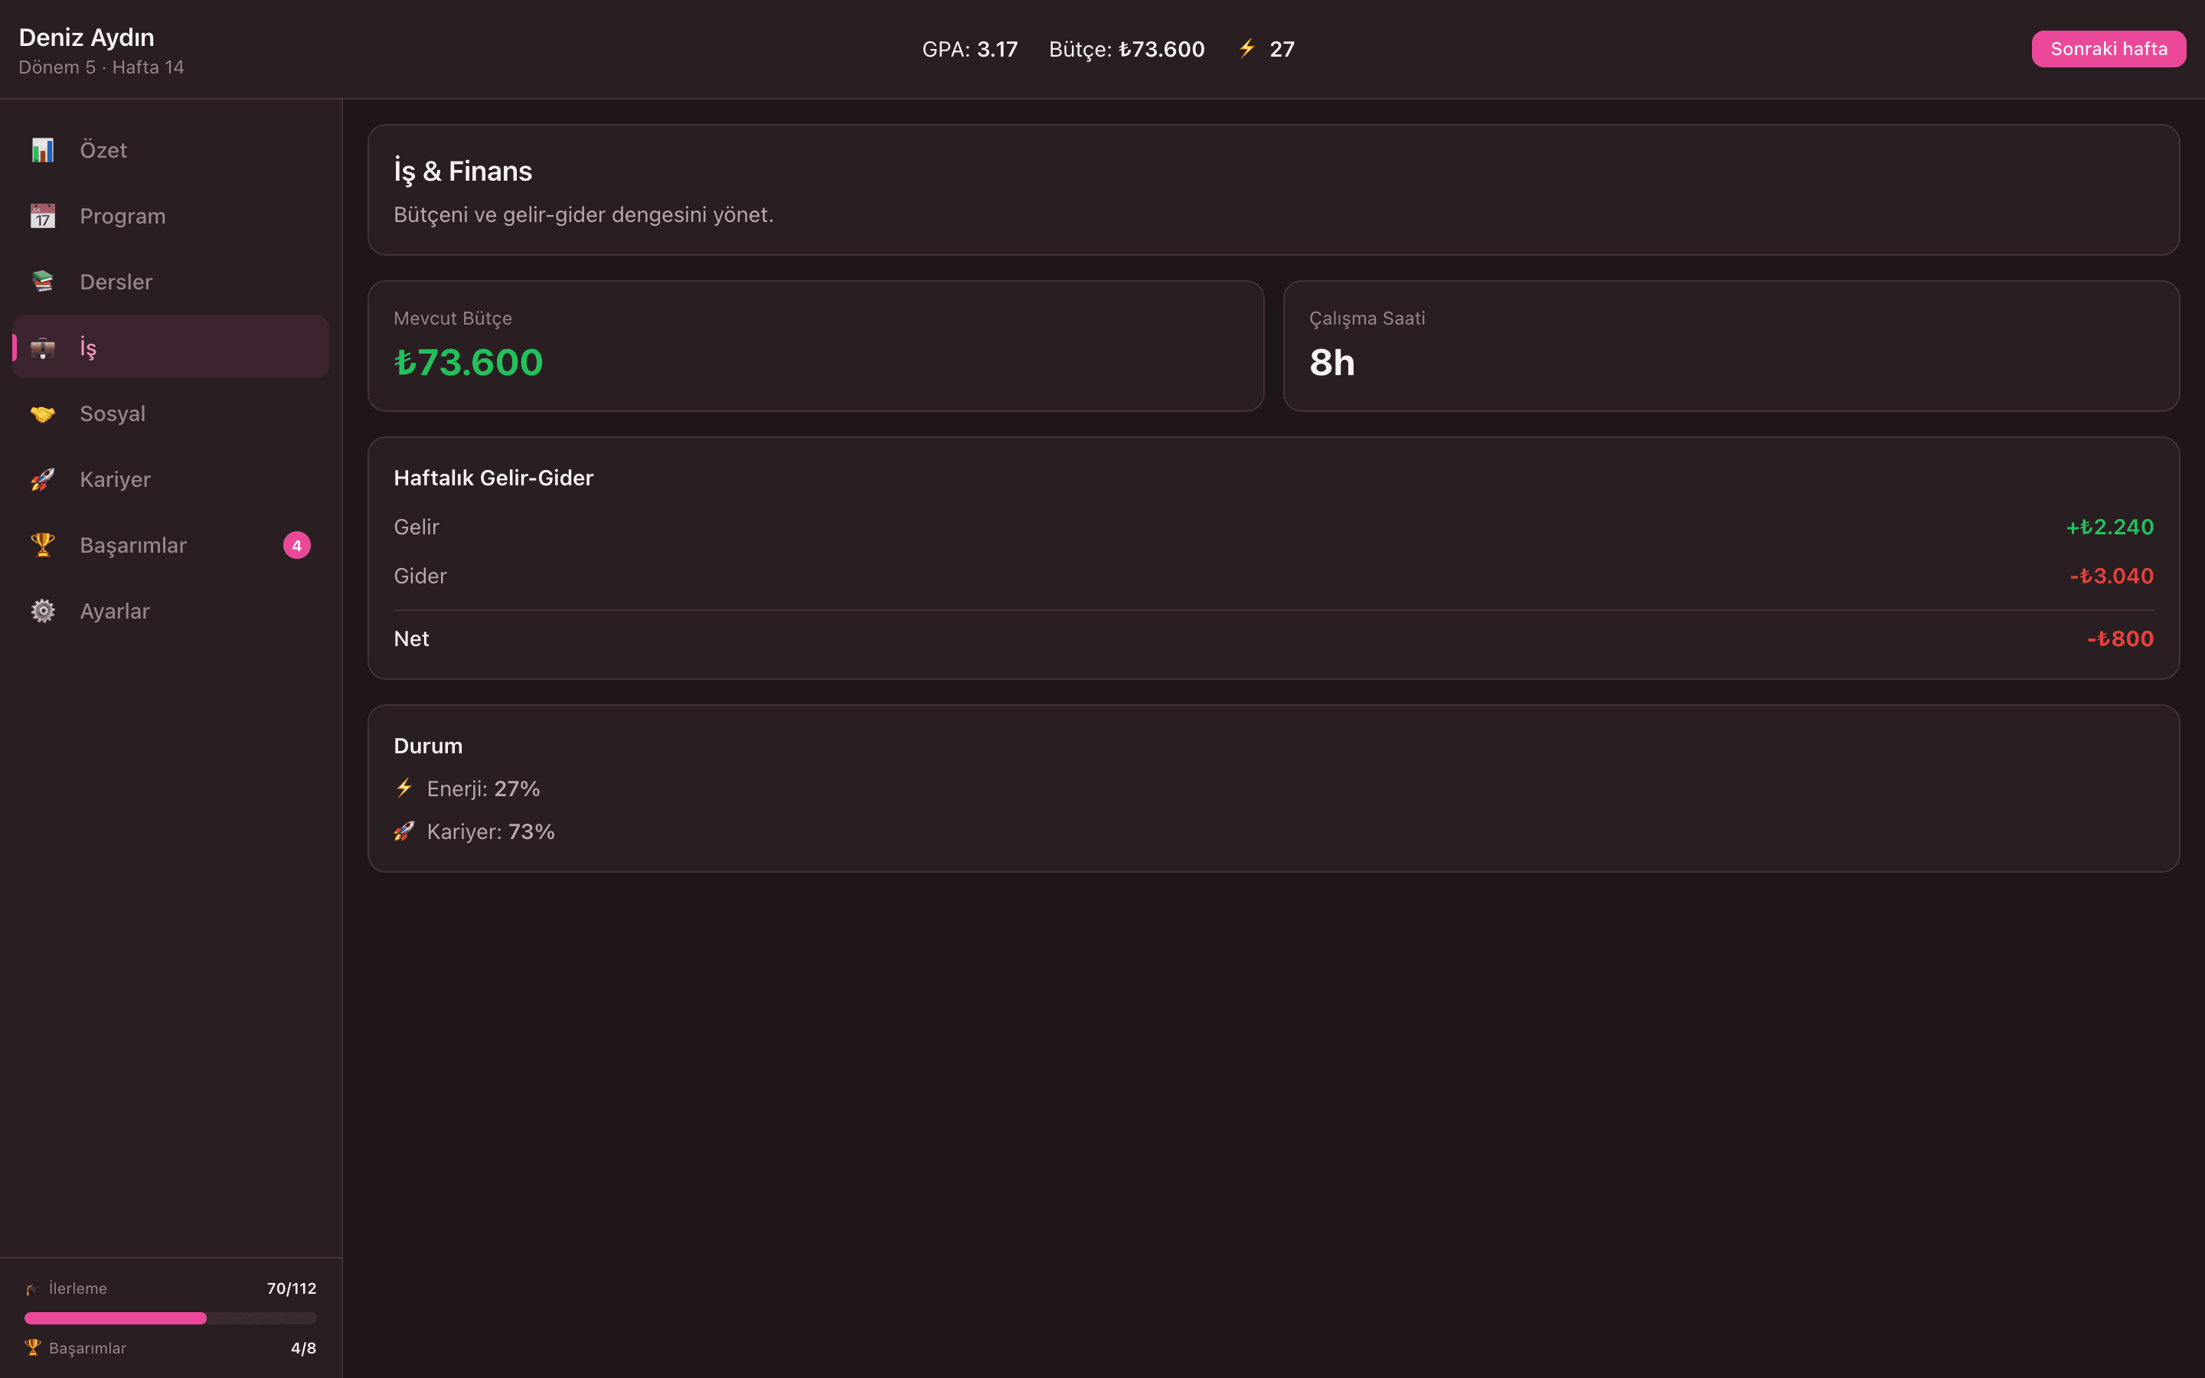Open the Ayarlar gear icon
The image size is (2205, 1378).
43,611
